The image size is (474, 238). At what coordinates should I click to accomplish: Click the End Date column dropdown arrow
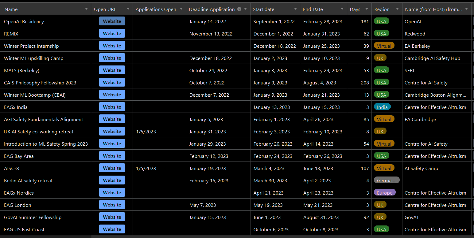[x=342, y=9]
